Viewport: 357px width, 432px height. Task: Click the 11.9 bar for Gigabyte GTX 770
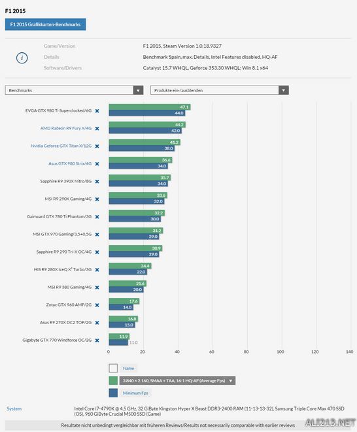click(x=119, y=337)
